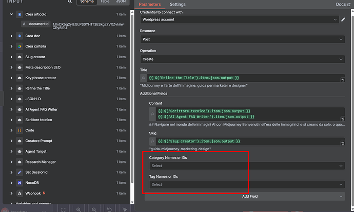Toggle the fx expression mode for Slug
This screenshot has width=354, height=212.
coord(152,141)
